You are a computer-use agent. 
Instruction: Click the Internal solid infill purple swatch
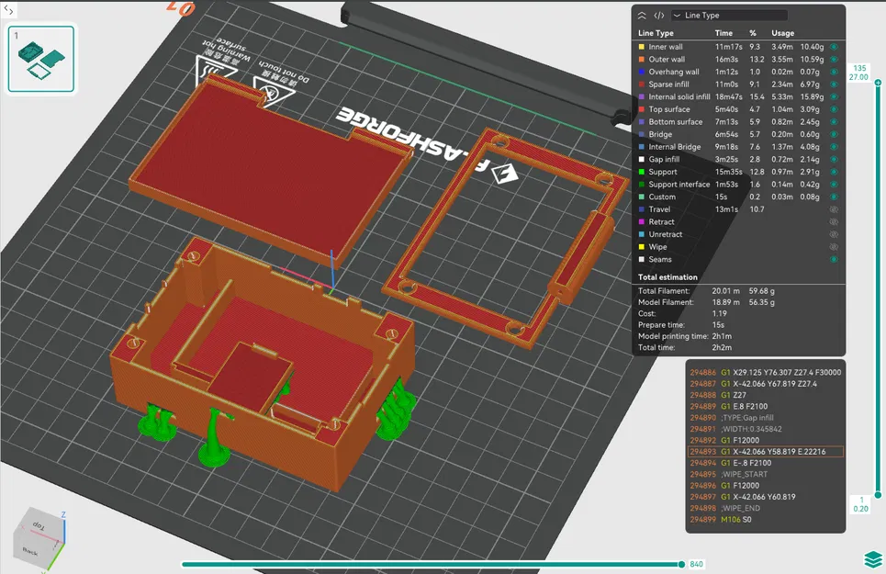(642, 96)
